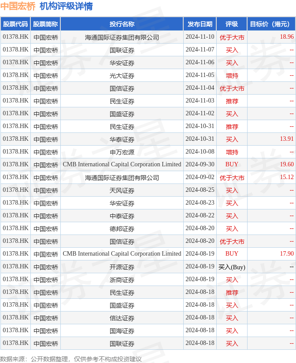Click 推荐 rating dated 2024-11-03

(232, 101)
